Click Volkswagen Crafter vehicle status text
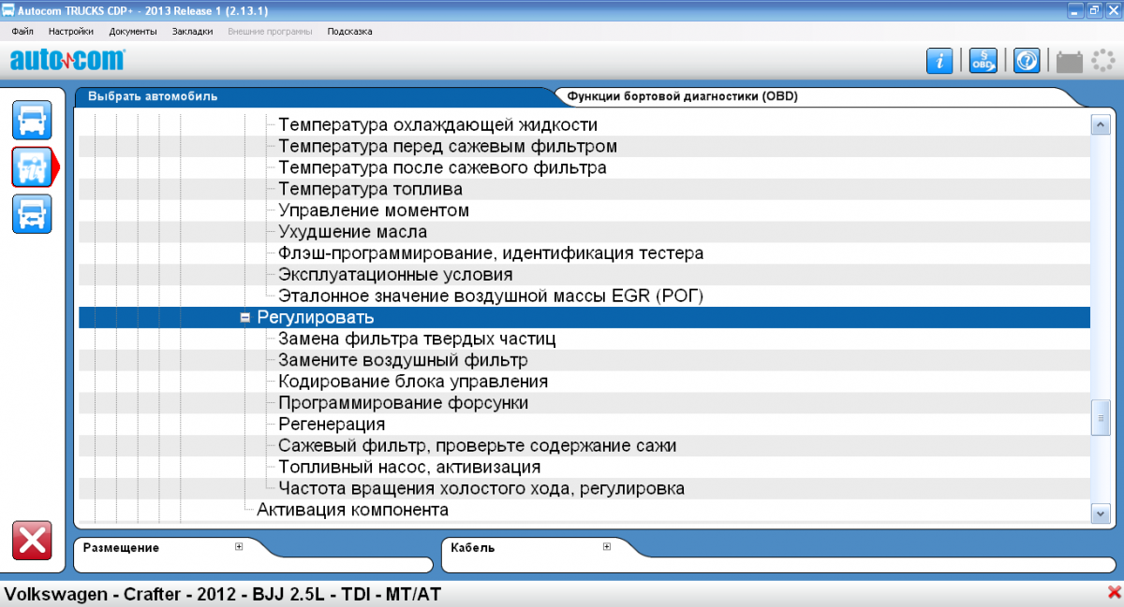1124x607 pixels. 224,594
